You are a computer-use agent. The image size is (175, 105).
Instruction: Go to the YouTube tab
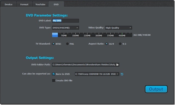click(x=40, y=4)
